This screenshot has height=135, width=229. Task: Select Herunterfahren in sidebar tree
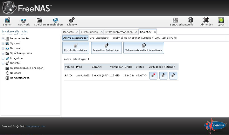[x=20, y=78]
